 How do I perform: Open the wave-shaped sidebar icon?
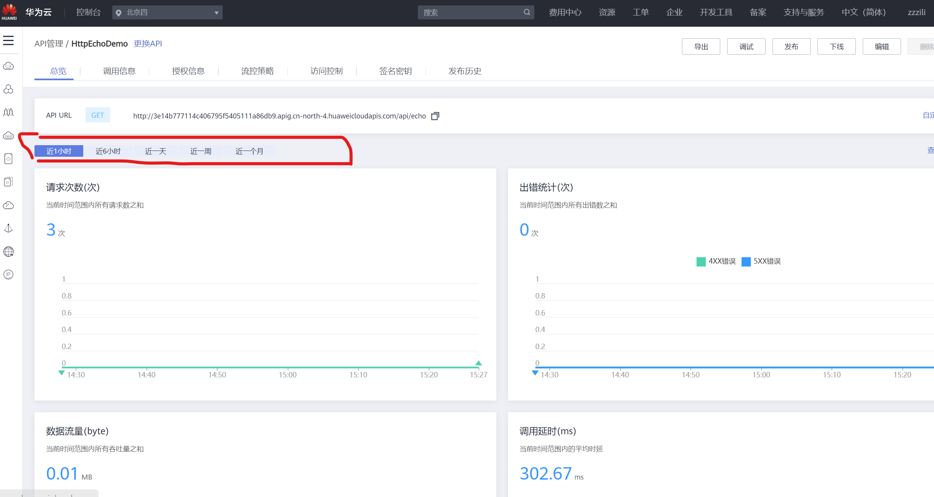(8, 112)
